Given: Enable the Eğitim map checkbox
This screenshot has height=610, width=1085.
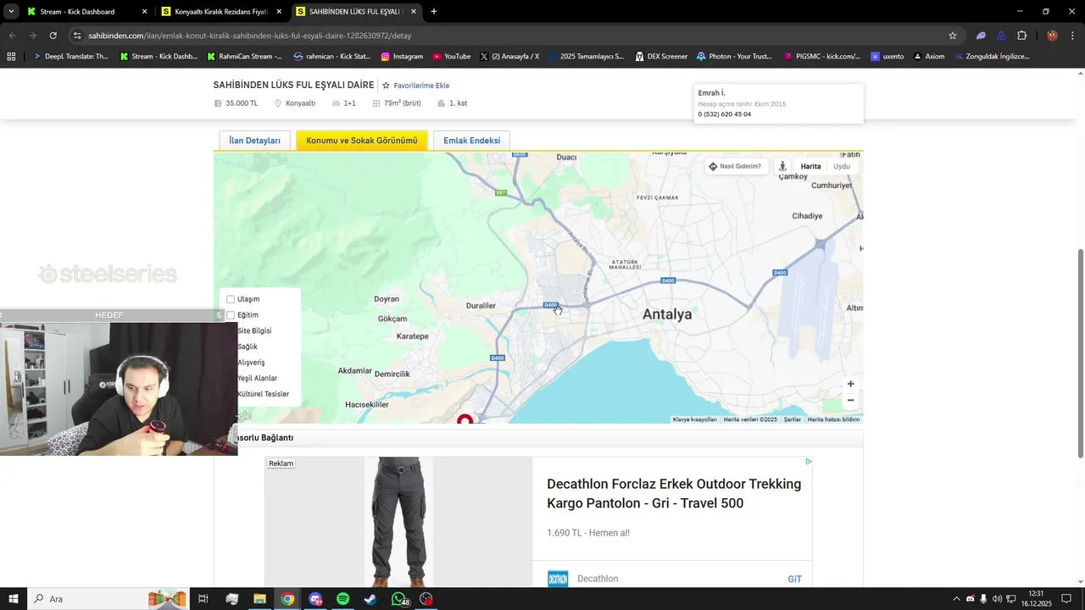Looking at the screenshot, I should tap(231, 315).
